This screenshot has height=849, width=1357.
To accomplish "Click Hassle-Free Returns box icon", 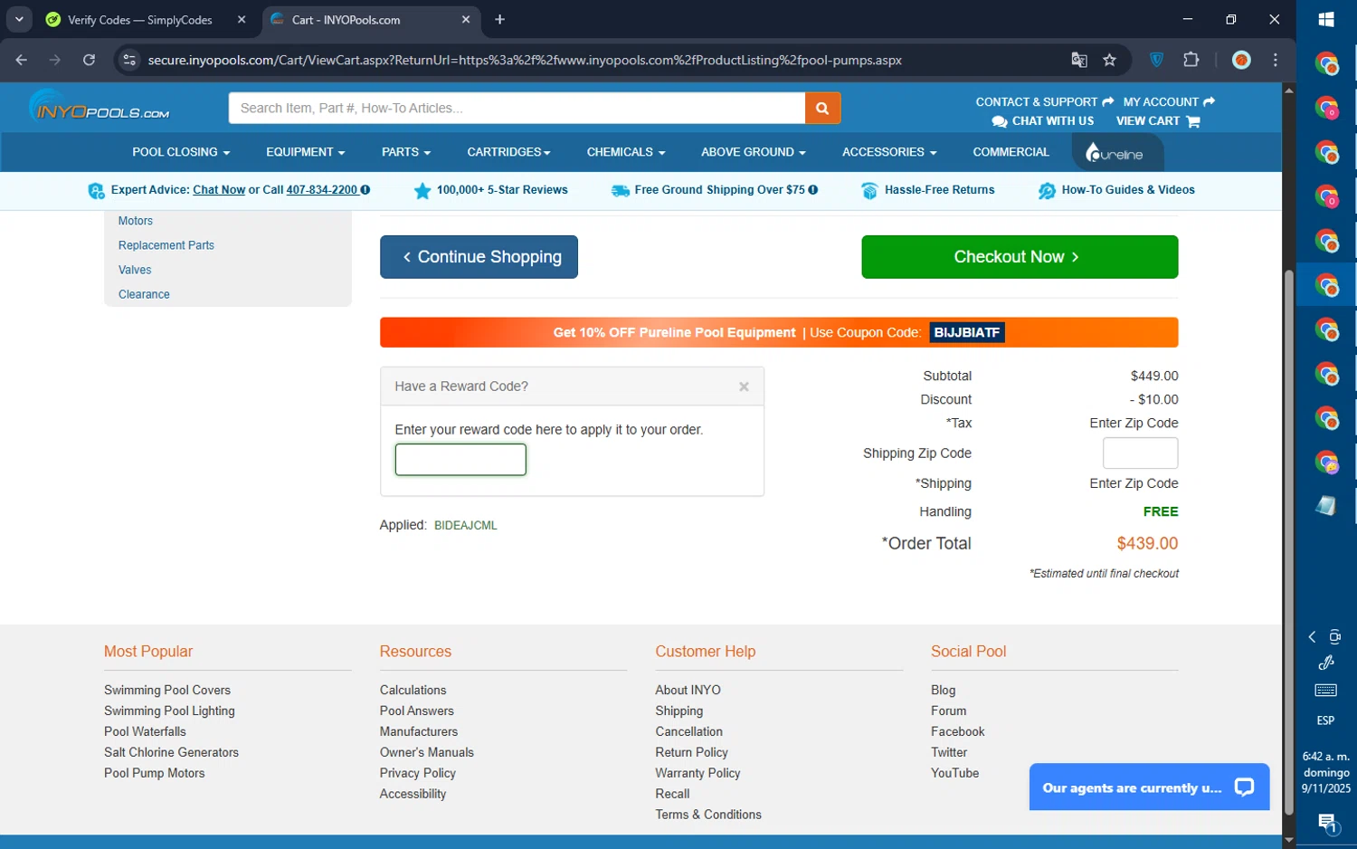I will [869, 191].
